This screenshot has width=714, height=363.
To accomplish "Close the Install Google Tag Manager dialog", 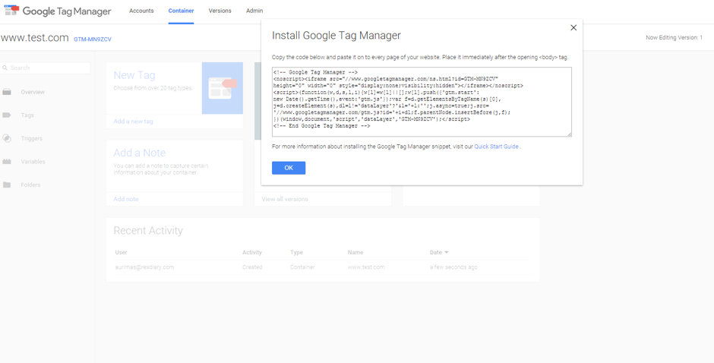I will click(573, 28).
